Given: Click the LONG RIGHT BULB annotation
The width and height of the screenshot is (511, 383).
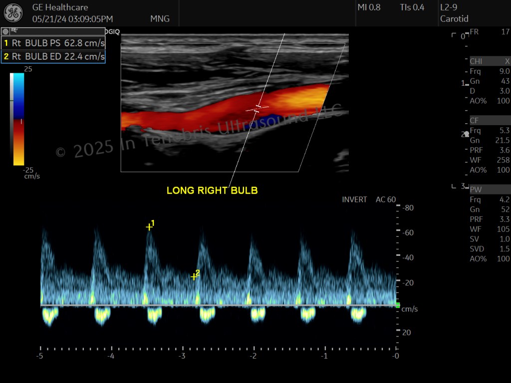Looking at the screenshot, I should click(212, 191).
